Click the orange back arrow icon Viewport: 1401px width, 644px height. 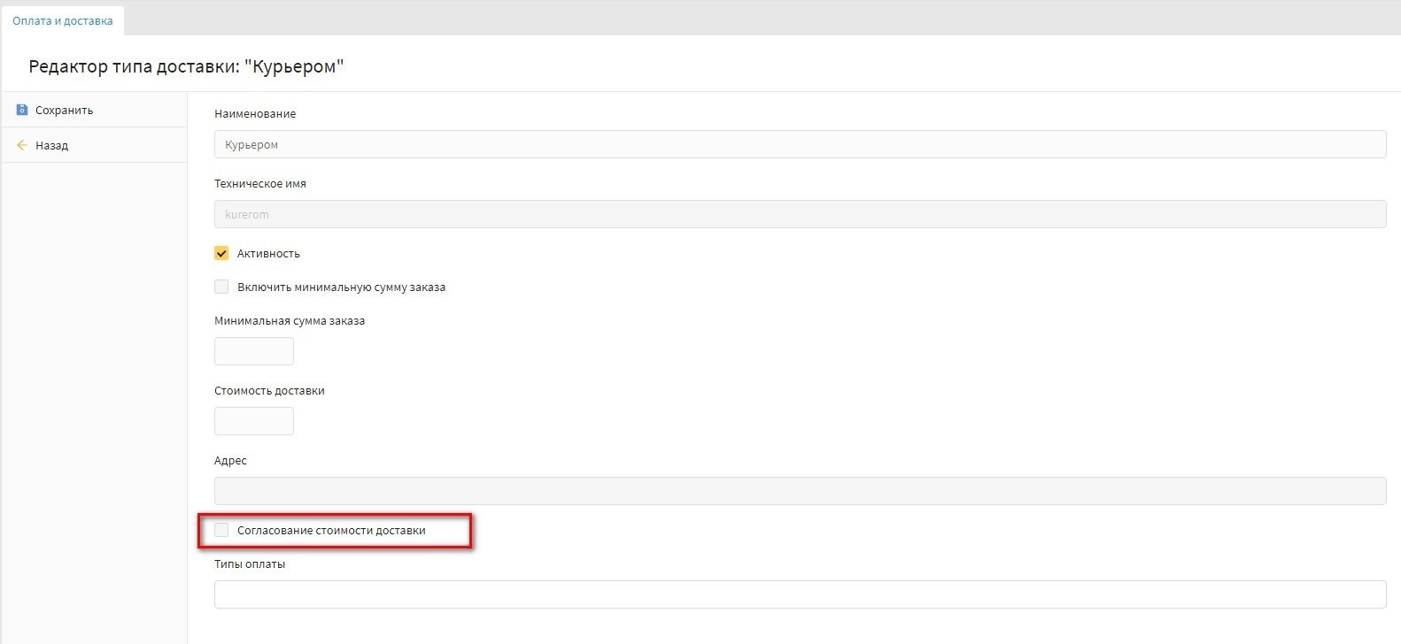point(22,145)
